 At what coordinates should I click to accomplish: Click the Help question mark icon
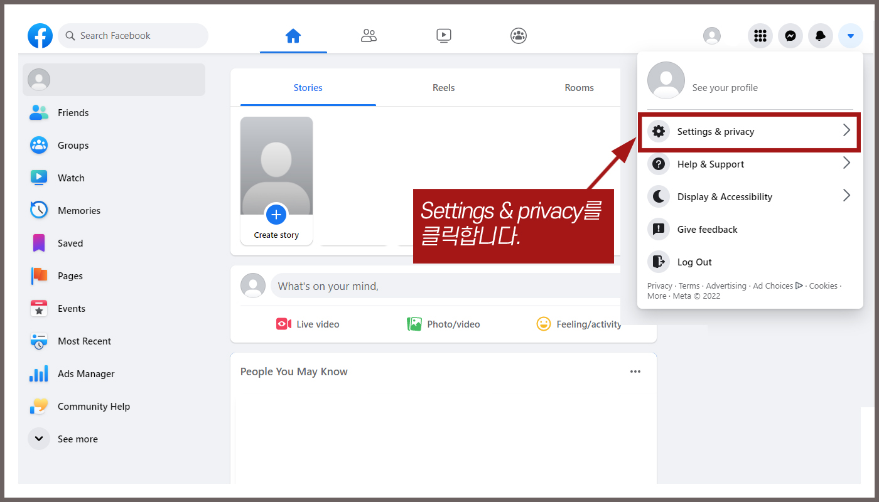[x=659, y=164]
